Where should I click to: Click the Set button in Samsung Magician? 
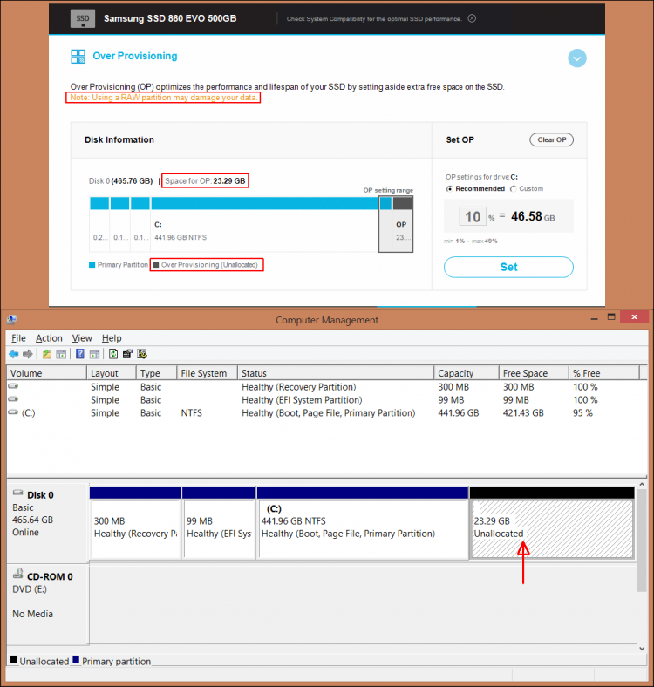coord(508,267)
